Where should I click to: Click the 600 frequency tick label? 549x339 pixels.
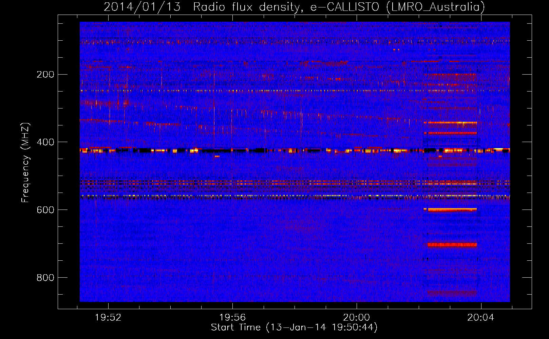[45, 210]
